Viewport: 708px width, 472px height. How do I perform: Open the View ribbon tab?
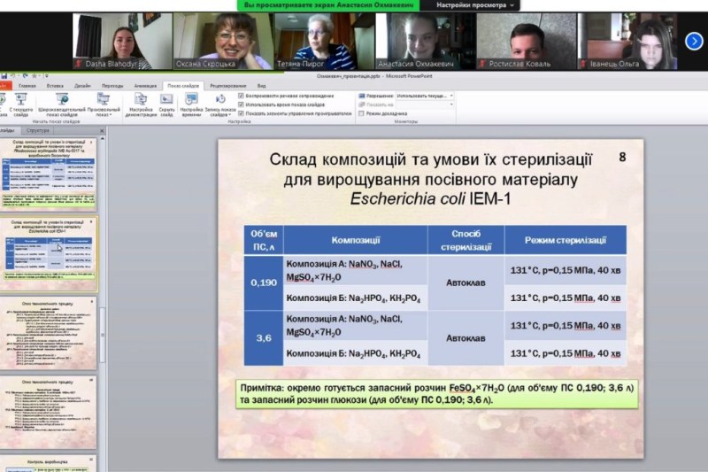point(261,85)
